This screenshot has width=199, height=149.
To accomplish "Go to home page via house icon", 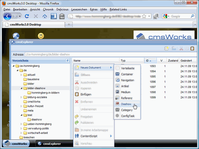I will tap(45, 16).
